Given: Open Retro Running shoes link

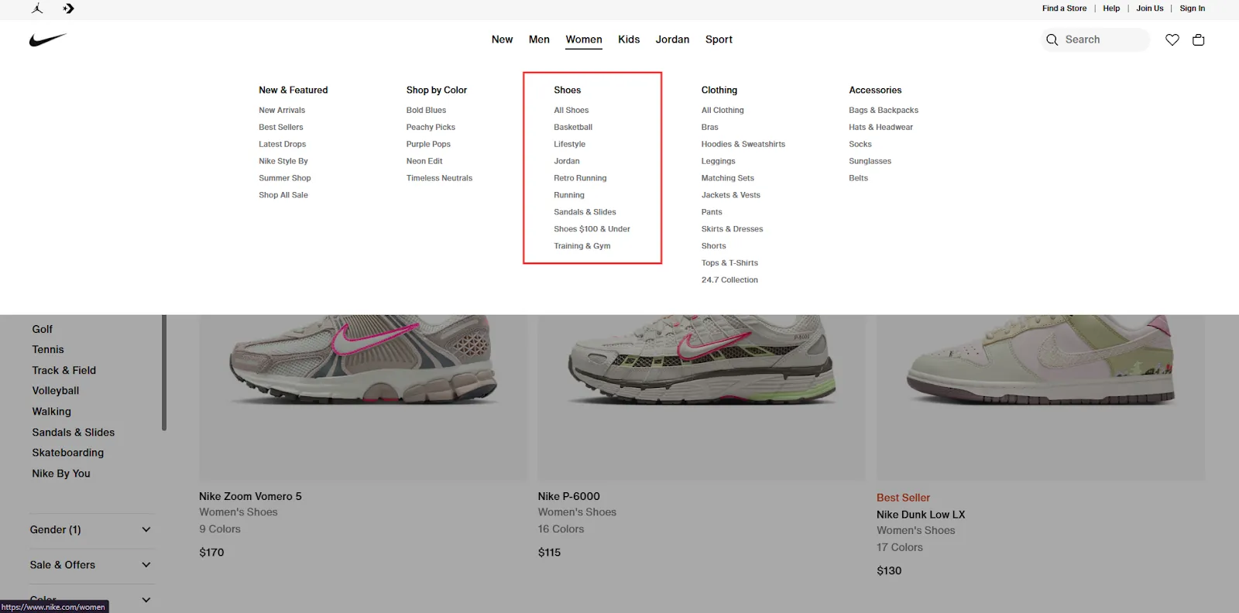Looking at the screenshot, I should tap(580, 178).
